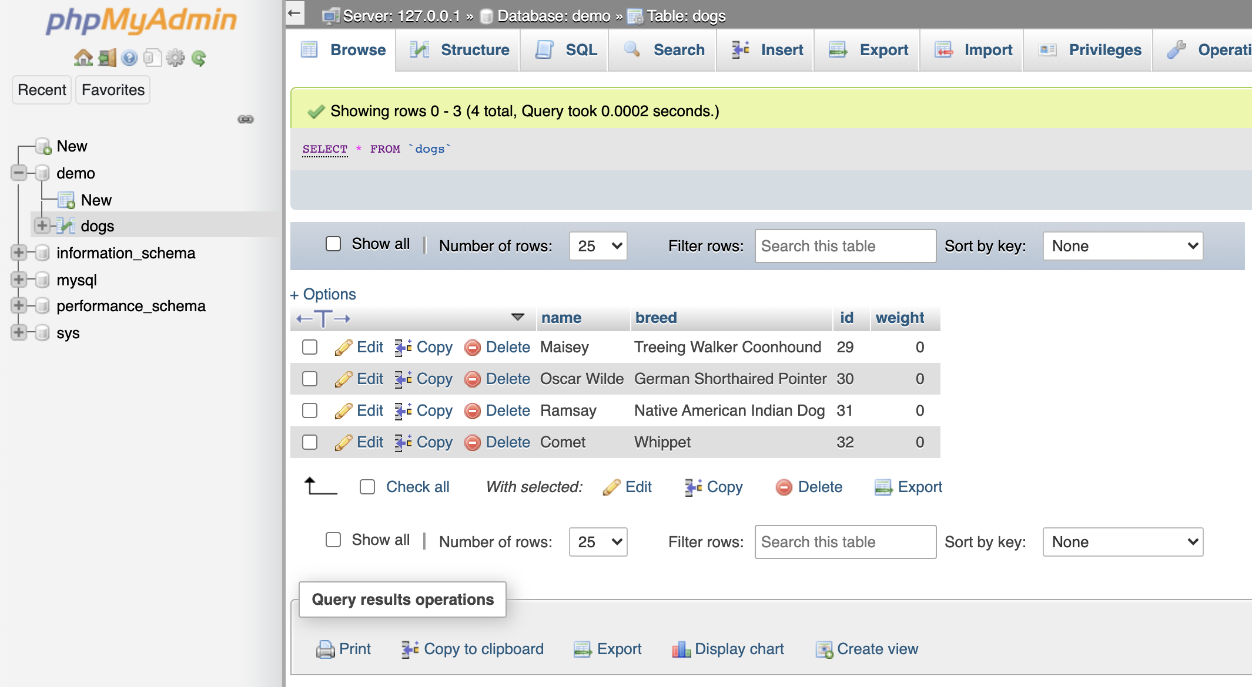
Task: Click the phpMyAdmin home icon
Action: [83, 58]
